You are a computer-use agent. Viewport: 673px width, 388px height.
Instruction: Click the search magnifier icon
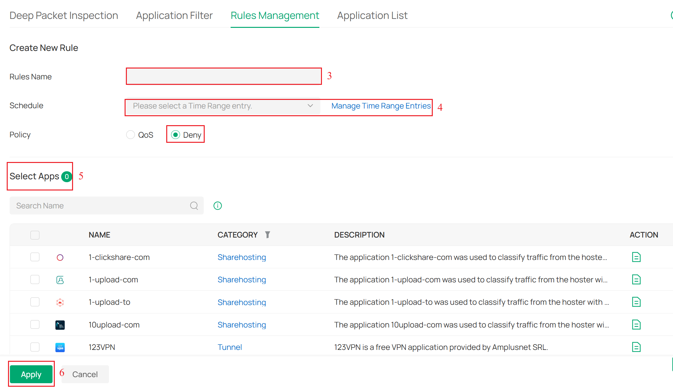coord(194,206)
